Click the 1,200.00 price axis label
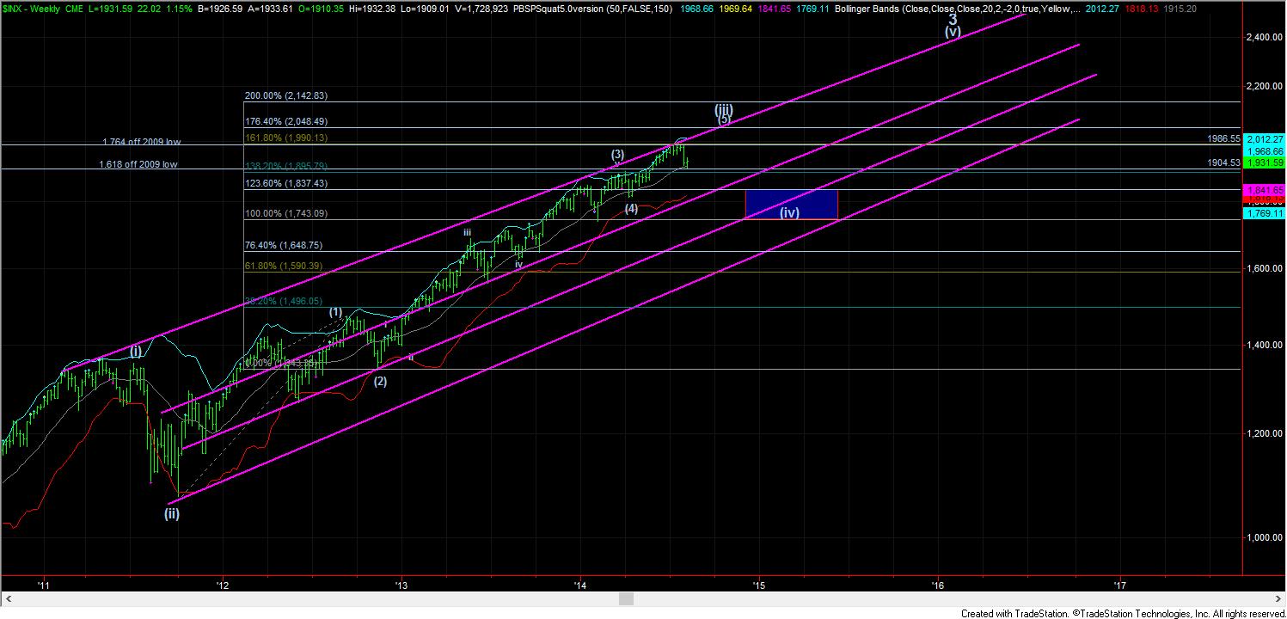Screen dimensions: 1287x619 click(1263, 433)
